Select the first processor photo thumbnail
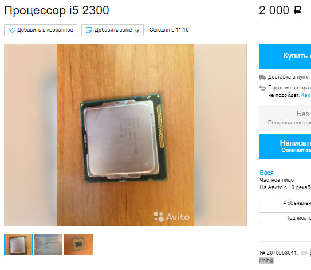Viewport: 311px width, 270px height. (x=18, y=244)
